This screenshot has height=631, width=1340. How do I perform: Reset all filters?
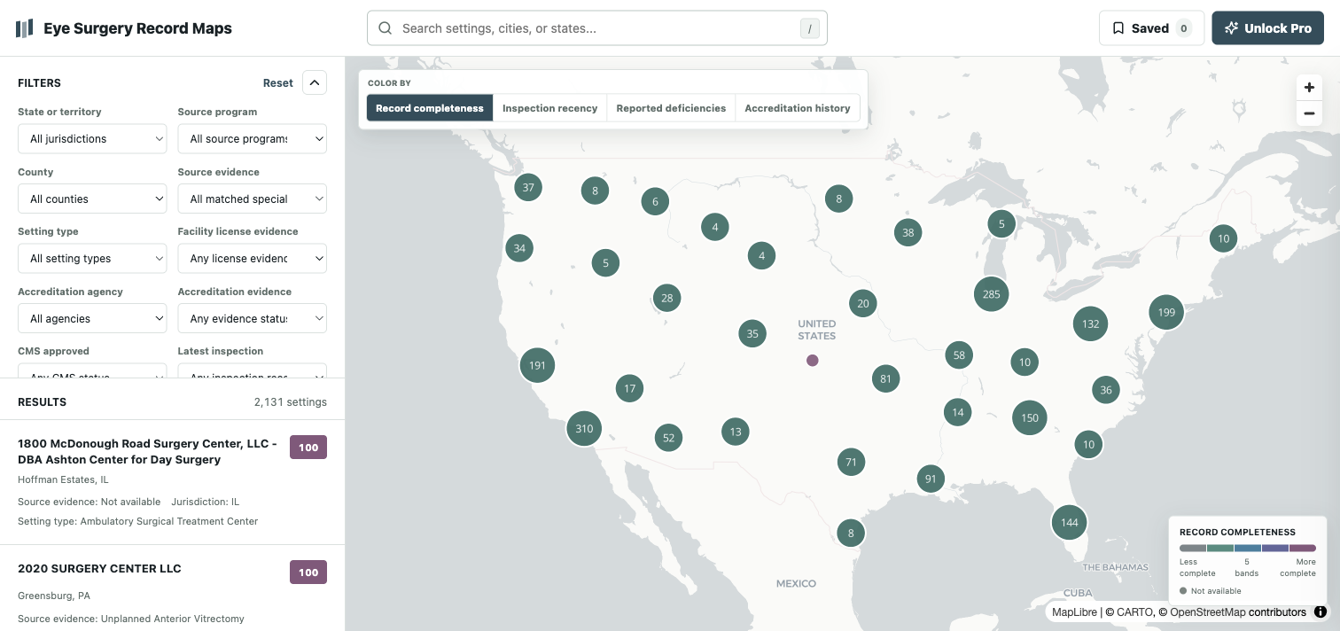(x=277, y=82)
